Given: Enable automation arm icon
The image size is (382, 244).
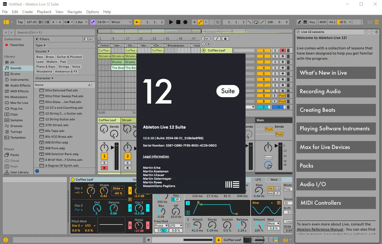Looking at the screenshot, I should [200, 22].
